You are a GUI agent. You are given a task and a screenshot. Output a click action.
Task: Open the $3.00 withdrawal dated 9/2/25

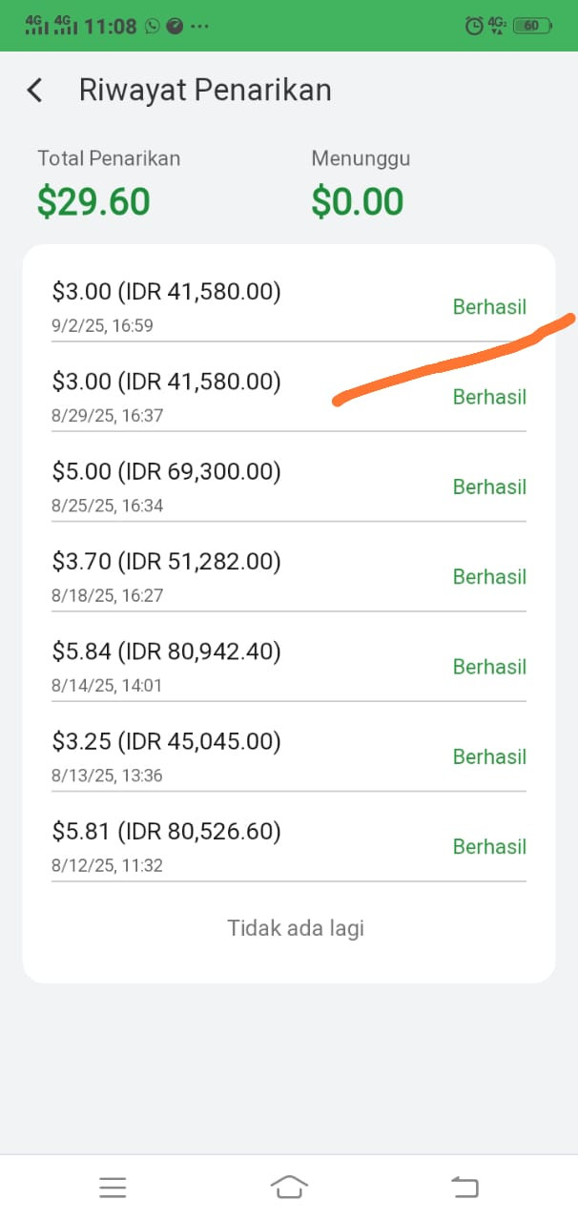tap(289, 307)
